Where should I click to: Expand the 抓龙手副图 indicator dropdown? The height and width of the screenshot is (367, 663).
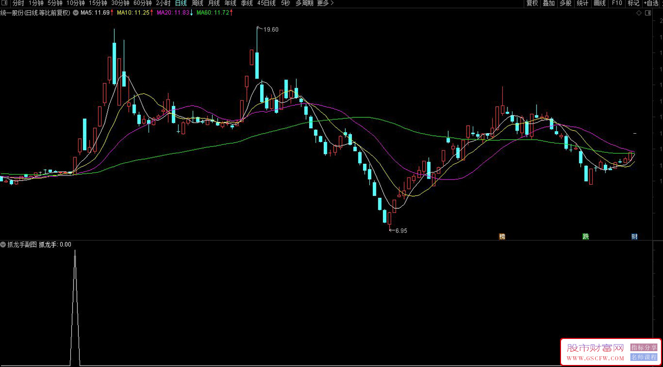pos(3,244)
